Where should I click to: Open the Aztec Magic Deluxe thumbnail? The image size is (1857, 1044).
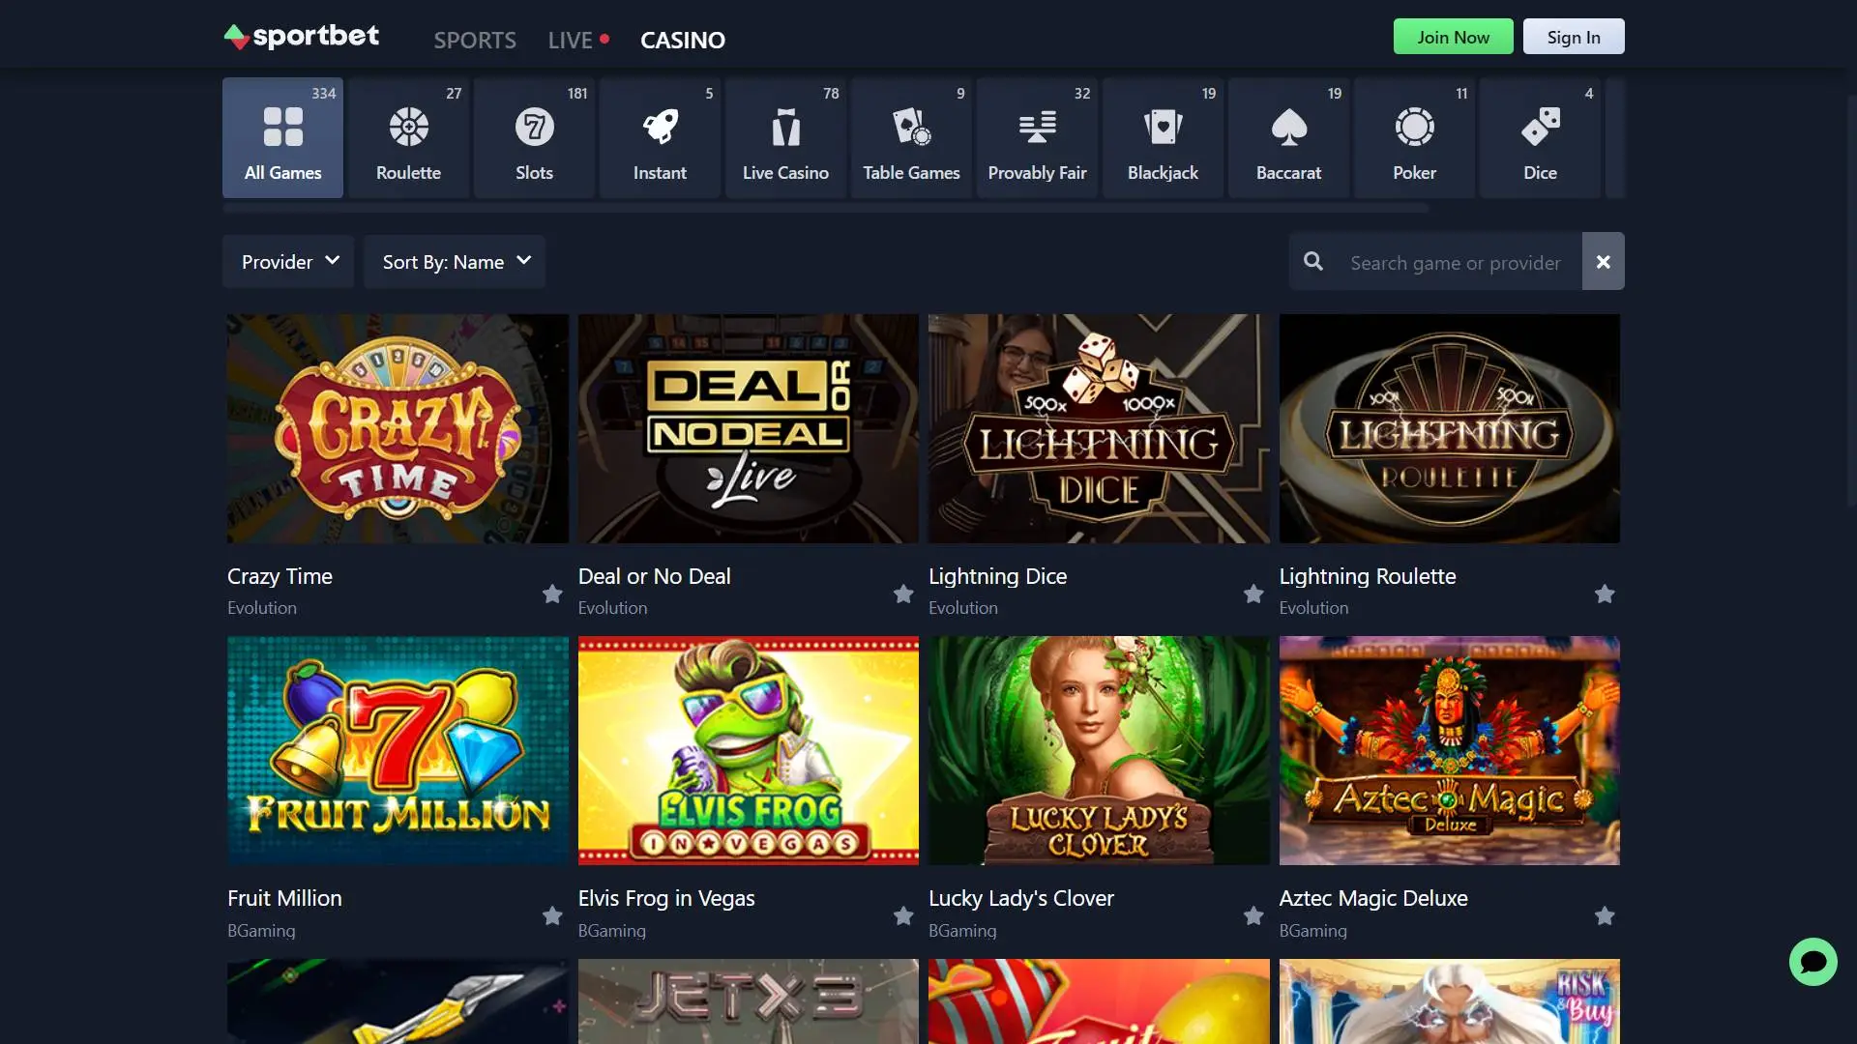(1450, 750)
